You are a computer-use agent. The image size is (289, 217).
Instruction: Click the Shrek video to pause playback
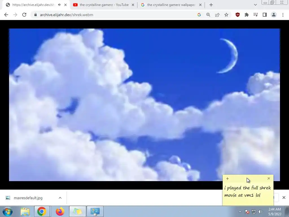point(144,105)
